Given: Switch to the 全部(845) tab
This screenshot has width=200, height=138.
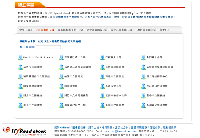Looking at the screenshot, I should 26,30.
